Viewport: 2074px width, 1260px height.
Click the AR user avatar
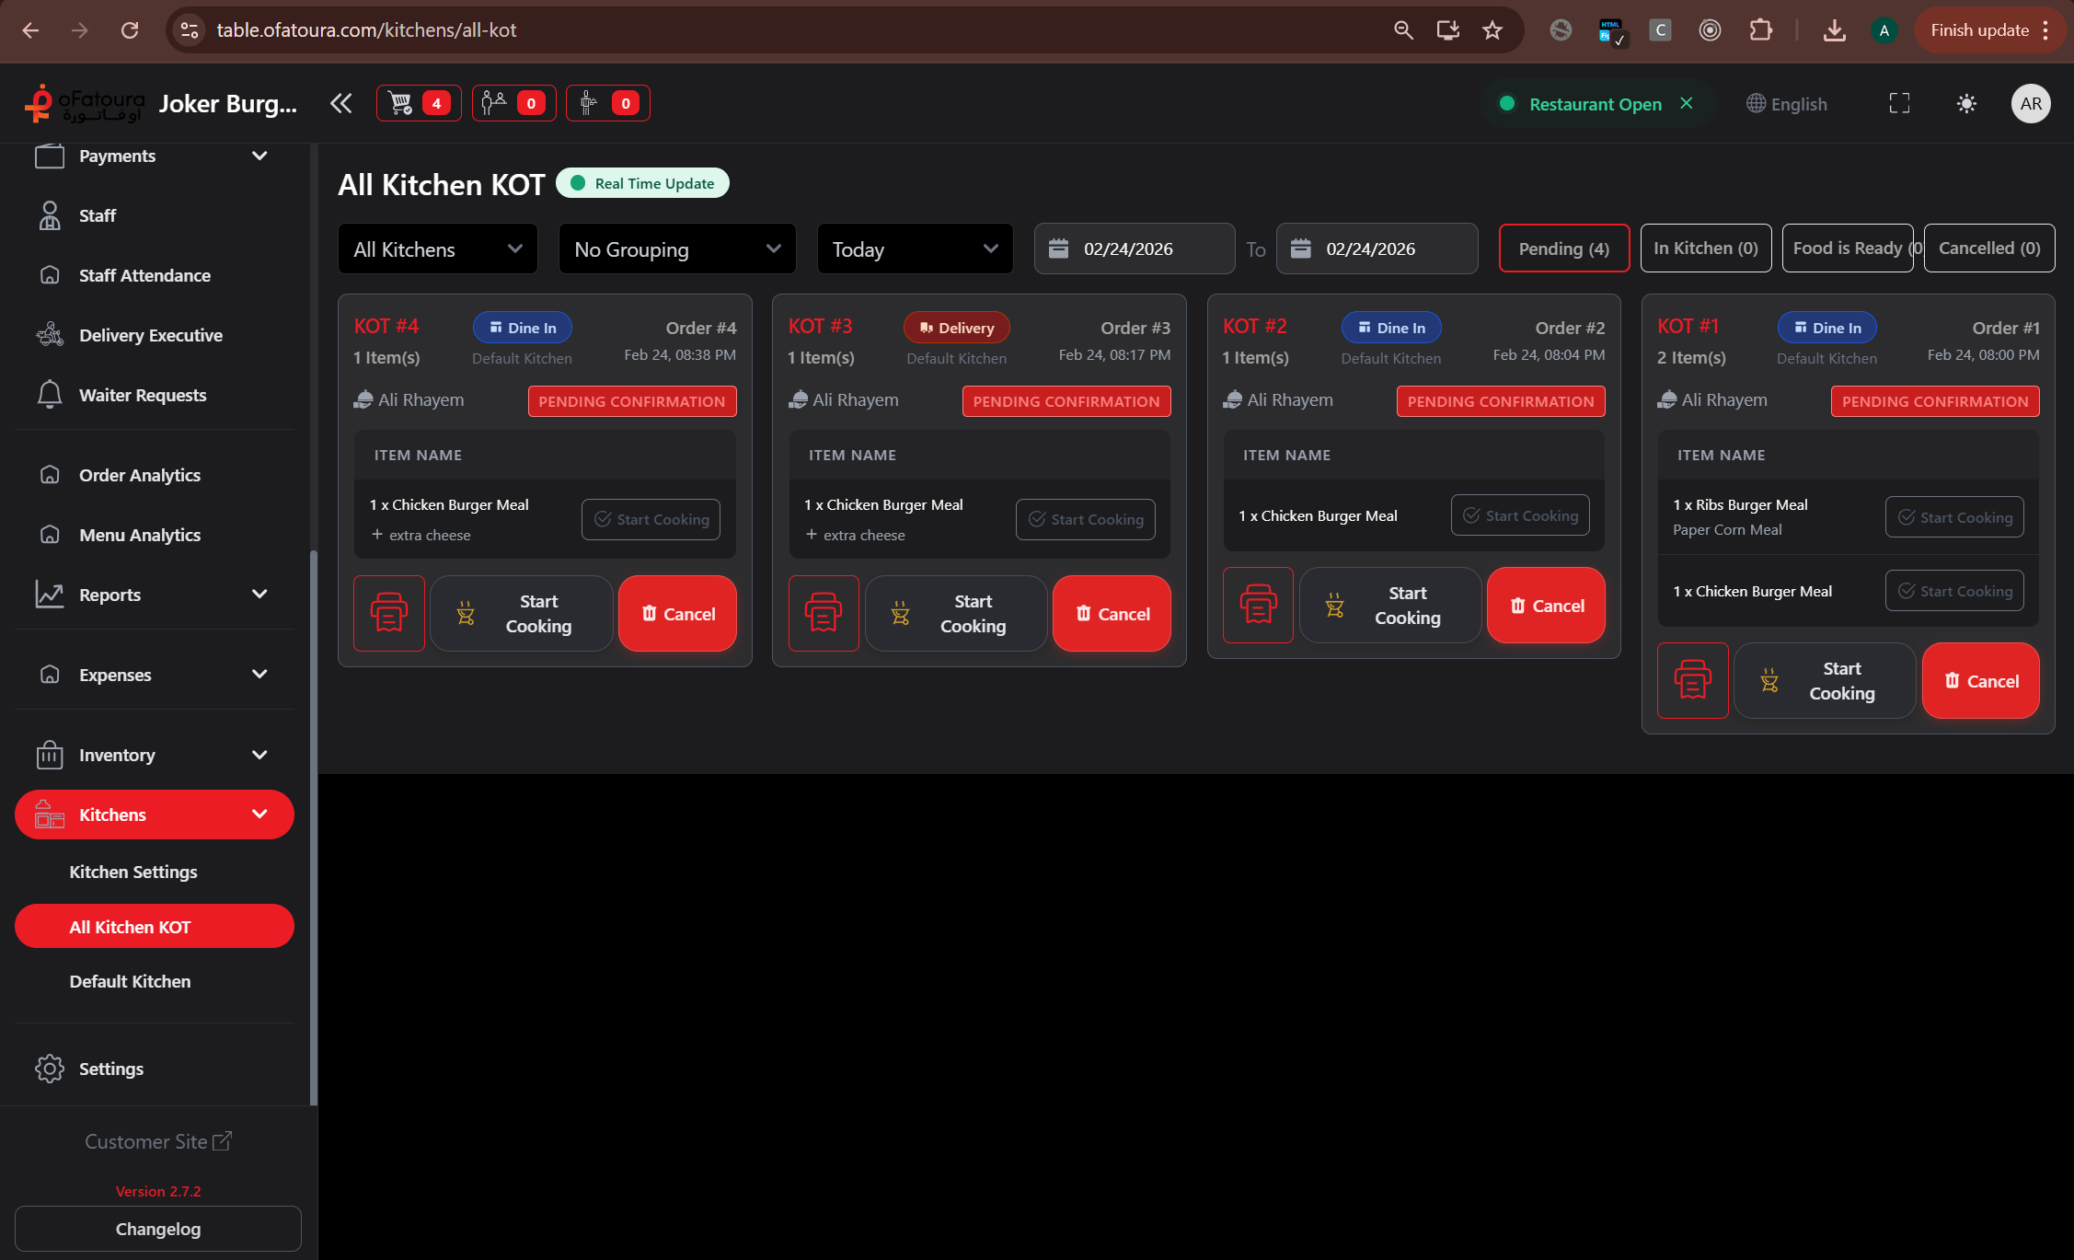(x=2031, y=104)
